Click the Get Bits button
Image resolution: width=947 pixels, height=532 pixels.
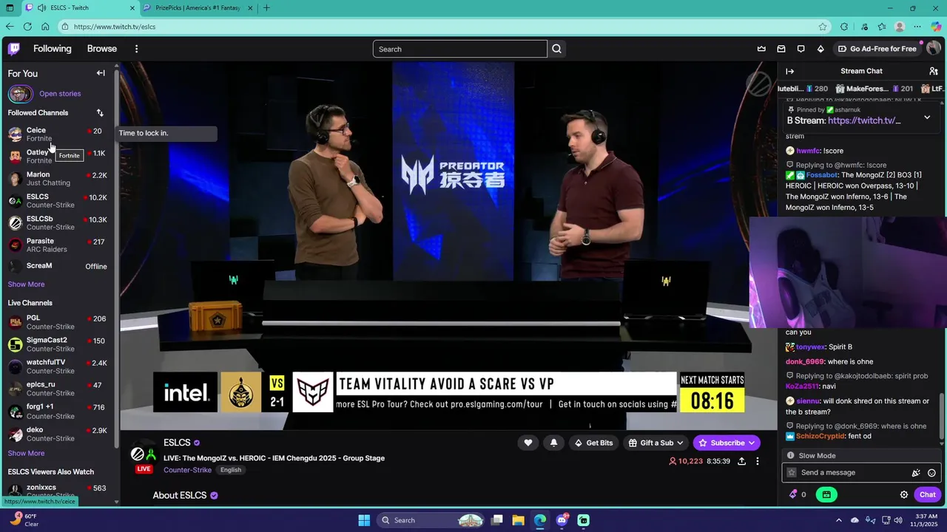pyautogui.click(x=593, y=443)
